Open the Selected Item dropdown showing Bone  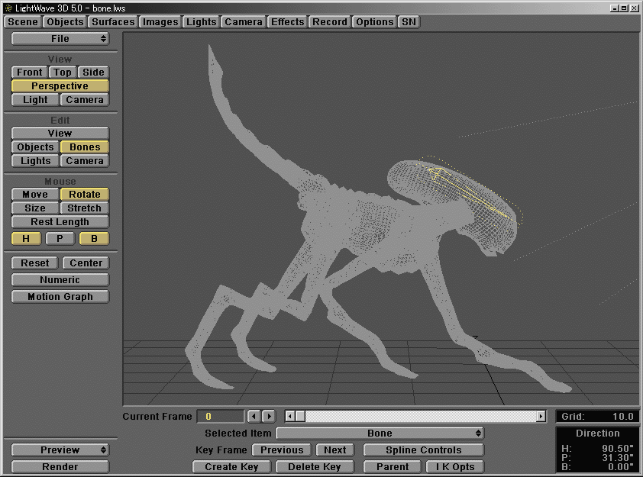380,432
